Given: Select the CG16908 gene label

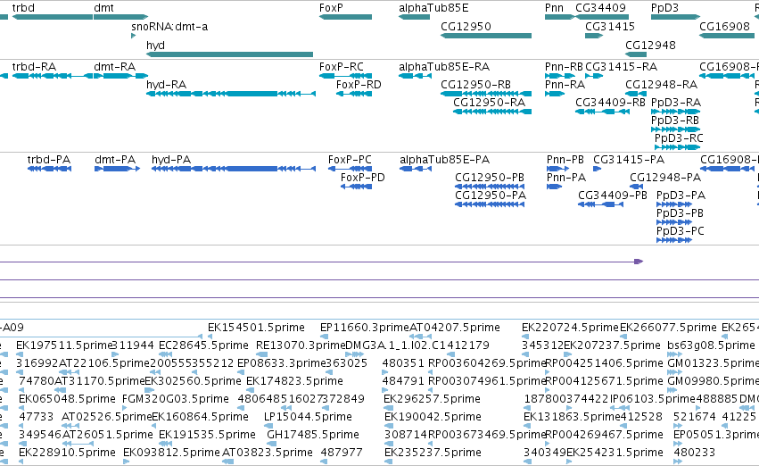Looking at the screenshot, I should [724, 27].
